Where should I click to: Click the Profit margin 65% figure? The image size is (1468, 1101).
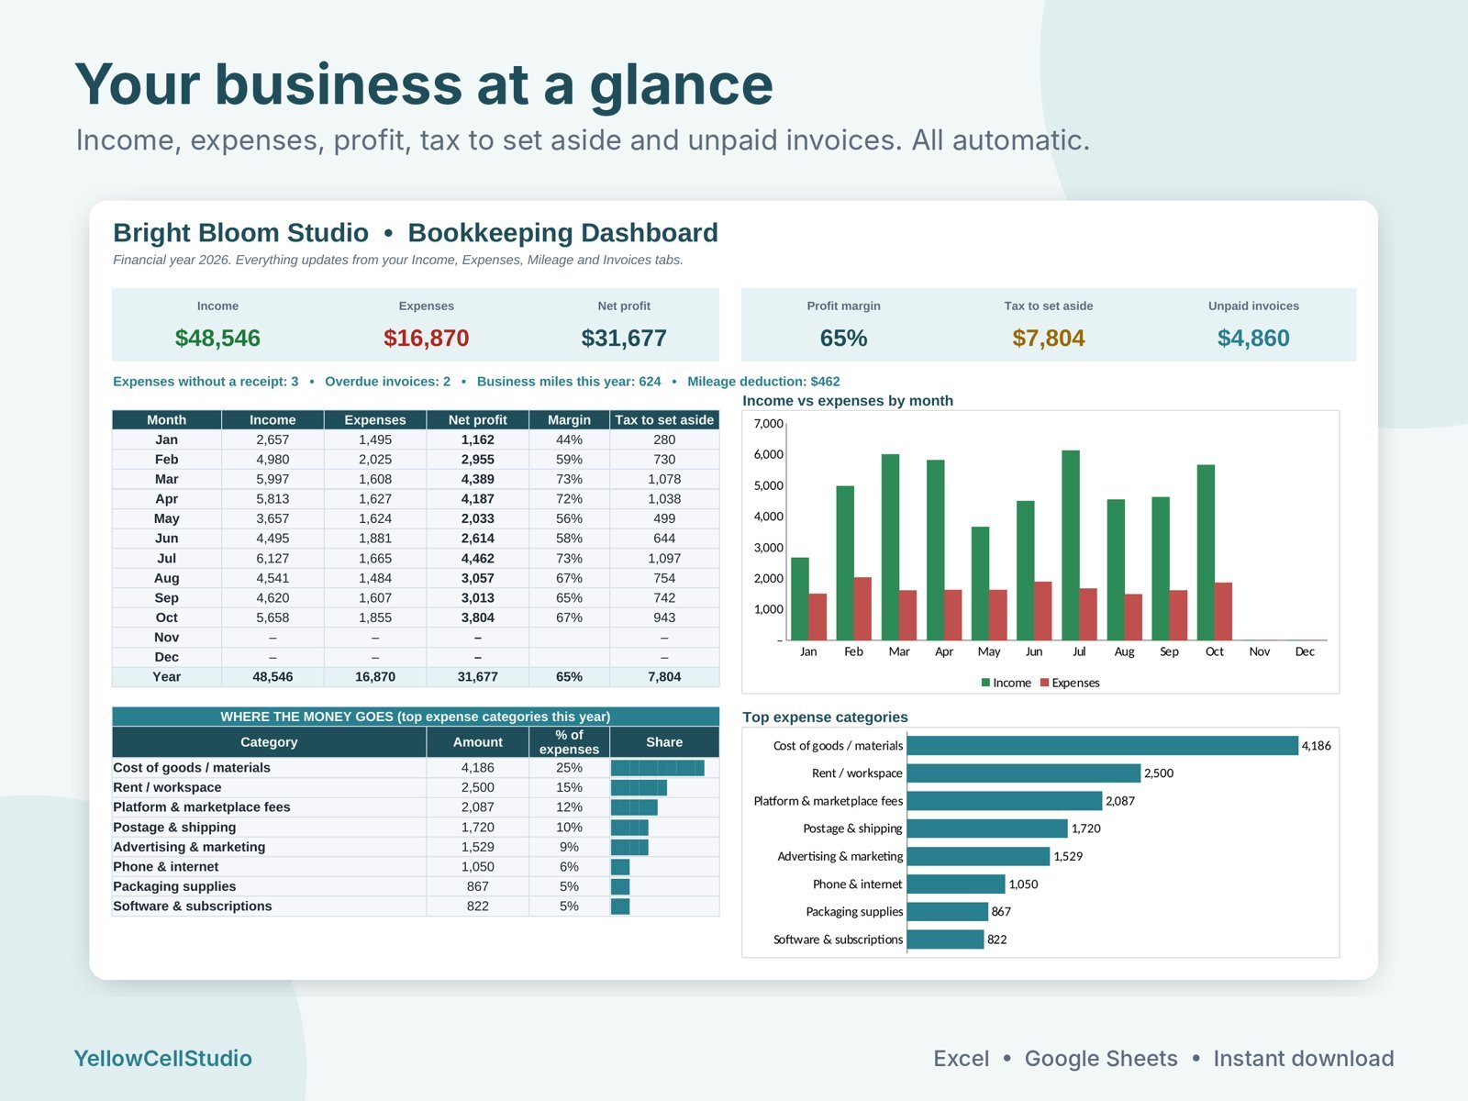[843, 338]
